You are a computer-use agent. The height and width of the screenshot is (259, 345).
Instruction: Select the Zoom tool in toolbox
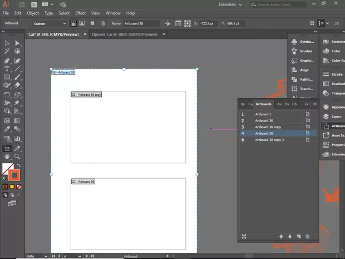(18, 157)
